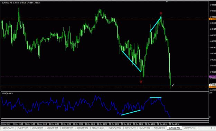This screenshot has width=216, height=131.
Task: Switch to the USDJPY,M15 chart tab
Action: point(189,128)
